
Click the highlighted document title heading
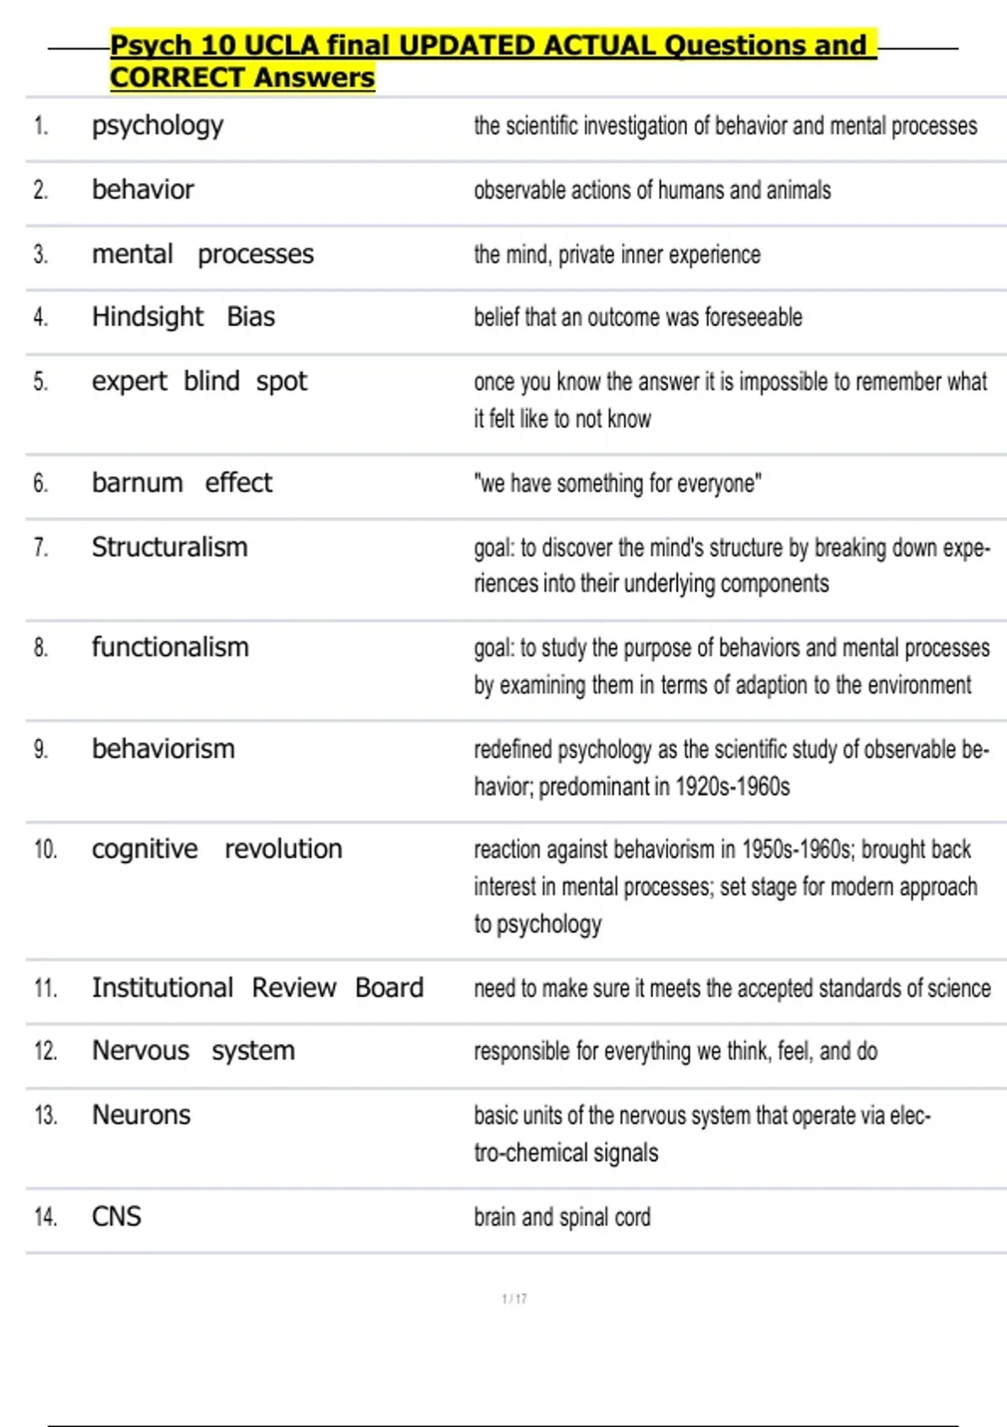click(493, 60)
